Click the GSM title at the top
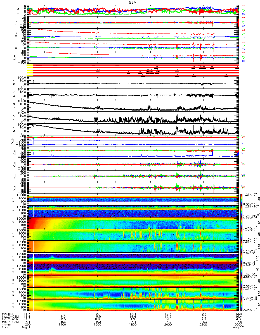Viewport: 260px width, 335px height. pyautogui.click(x=133, y=2)
